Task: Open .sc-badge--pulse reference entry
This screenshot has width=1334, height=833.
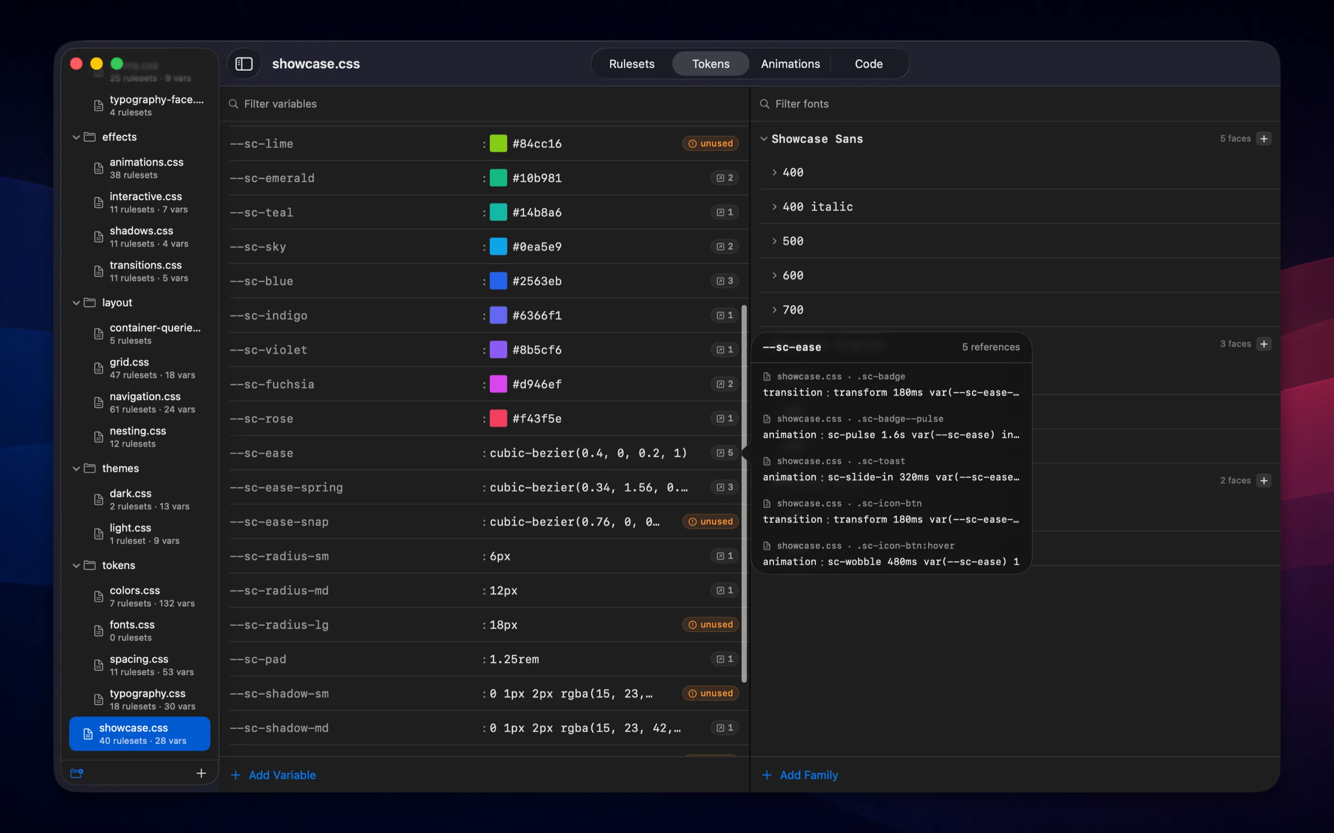Action: [891, 427]
